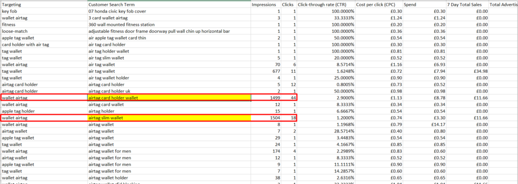The height and width of the screenshot is (184, 518).
Task: Select the 8.5714% CTR cell
Action: [326, 64]
